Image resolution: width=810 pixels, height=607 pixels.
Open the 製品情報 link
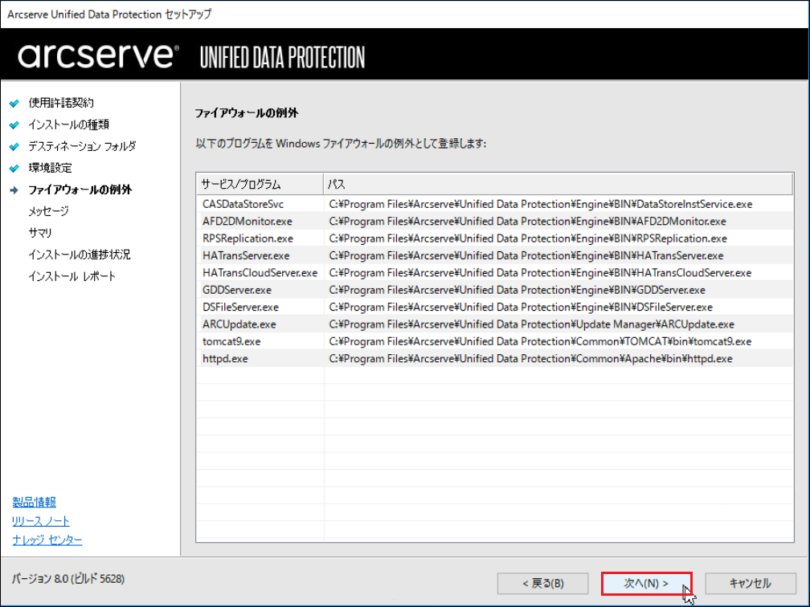34,502
